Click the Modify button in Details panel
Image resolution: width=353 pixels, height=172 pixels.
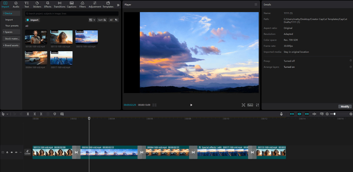[345, 106]
